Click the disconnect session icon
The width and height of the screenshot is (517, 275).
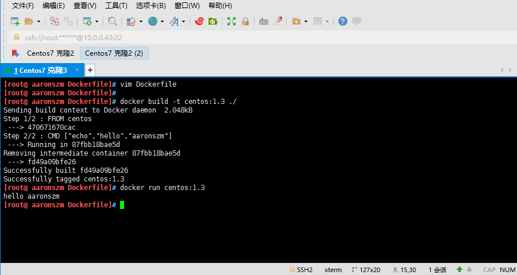[55, 21]
